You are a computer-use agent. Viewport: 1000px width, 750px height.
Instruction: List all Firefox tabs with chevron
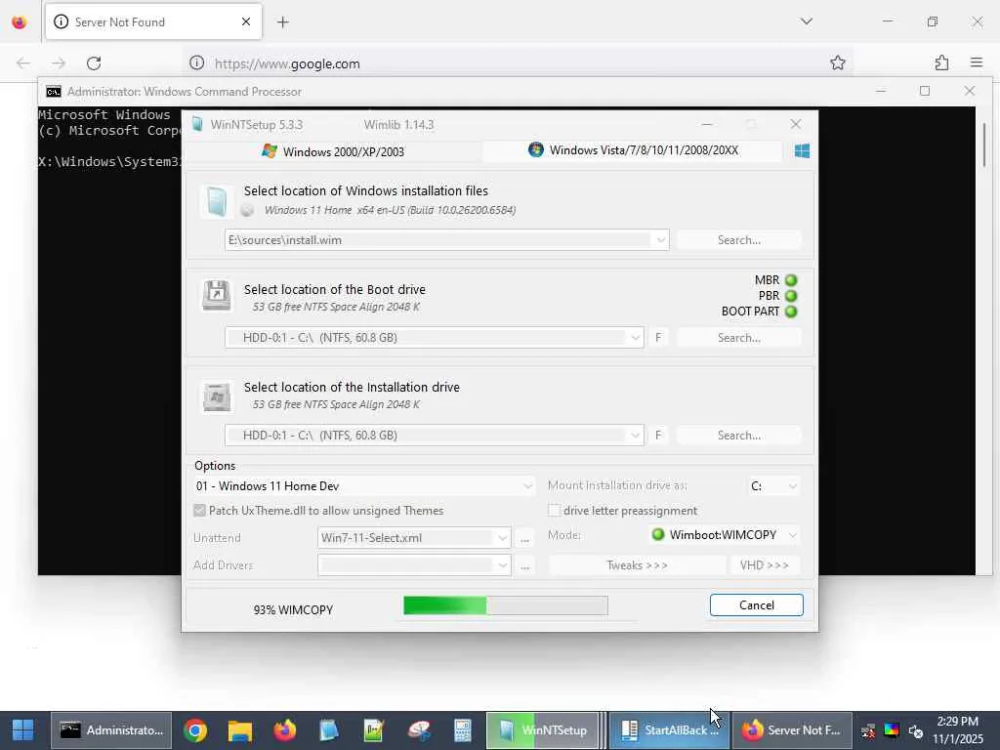tap(807, 21)
